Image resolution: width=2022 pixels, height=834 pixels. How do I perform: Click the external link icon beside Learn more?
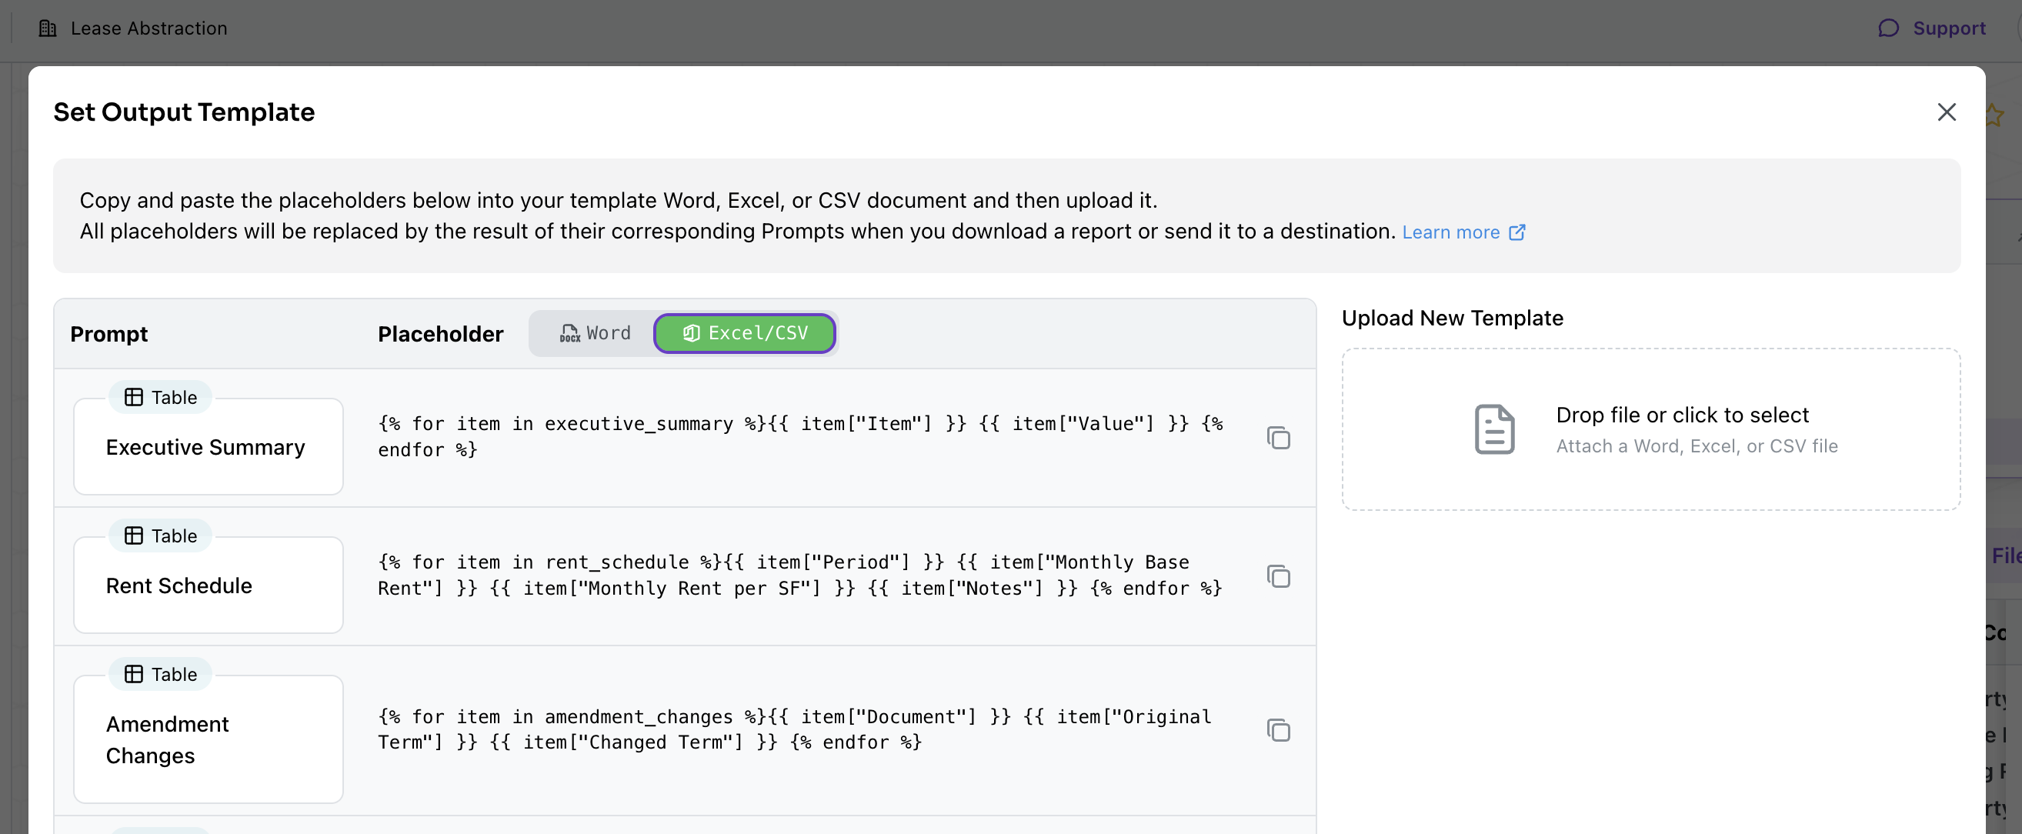(x=1517, y=232)
